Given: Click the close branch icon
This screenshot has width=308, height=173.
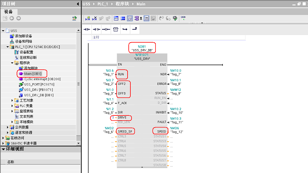Looking at the screenshot, I should click(x=135, y=29).
